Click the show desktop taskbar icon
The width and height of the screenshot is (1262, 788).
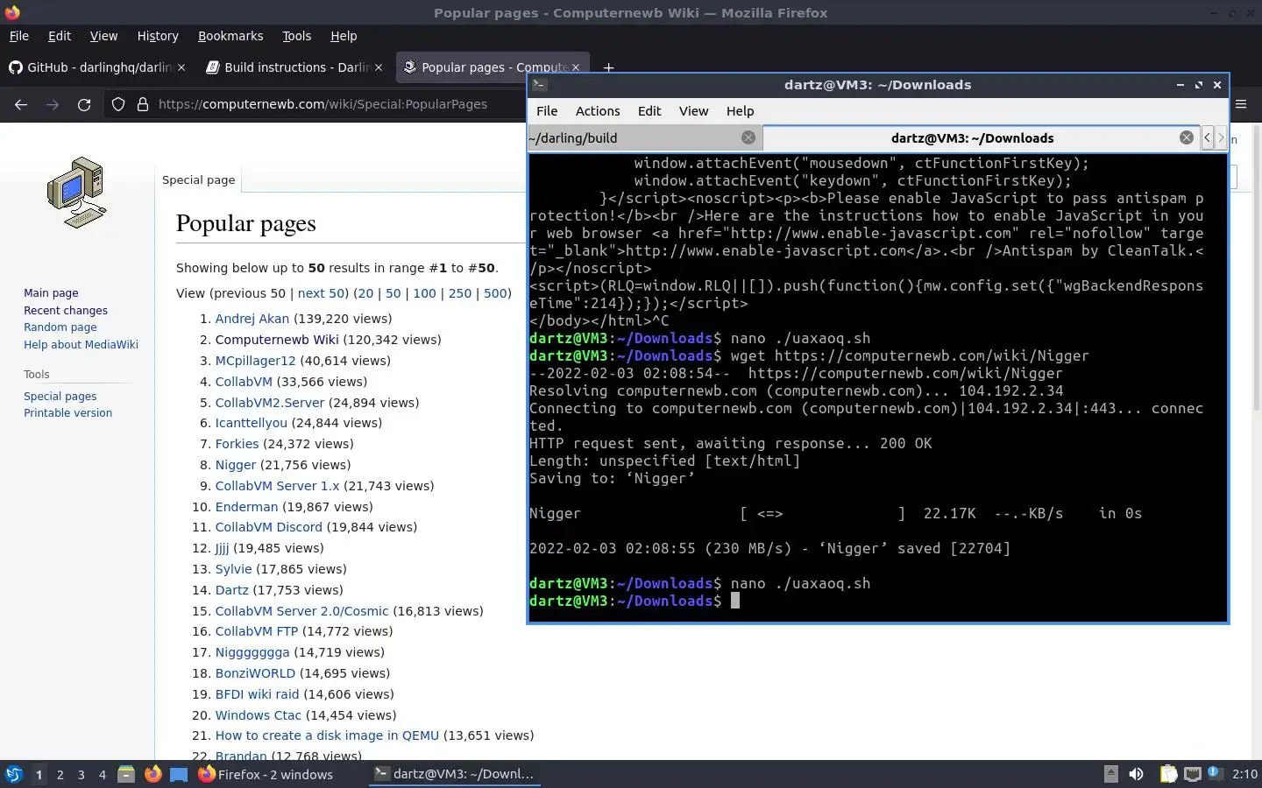[x=179, y=774]
